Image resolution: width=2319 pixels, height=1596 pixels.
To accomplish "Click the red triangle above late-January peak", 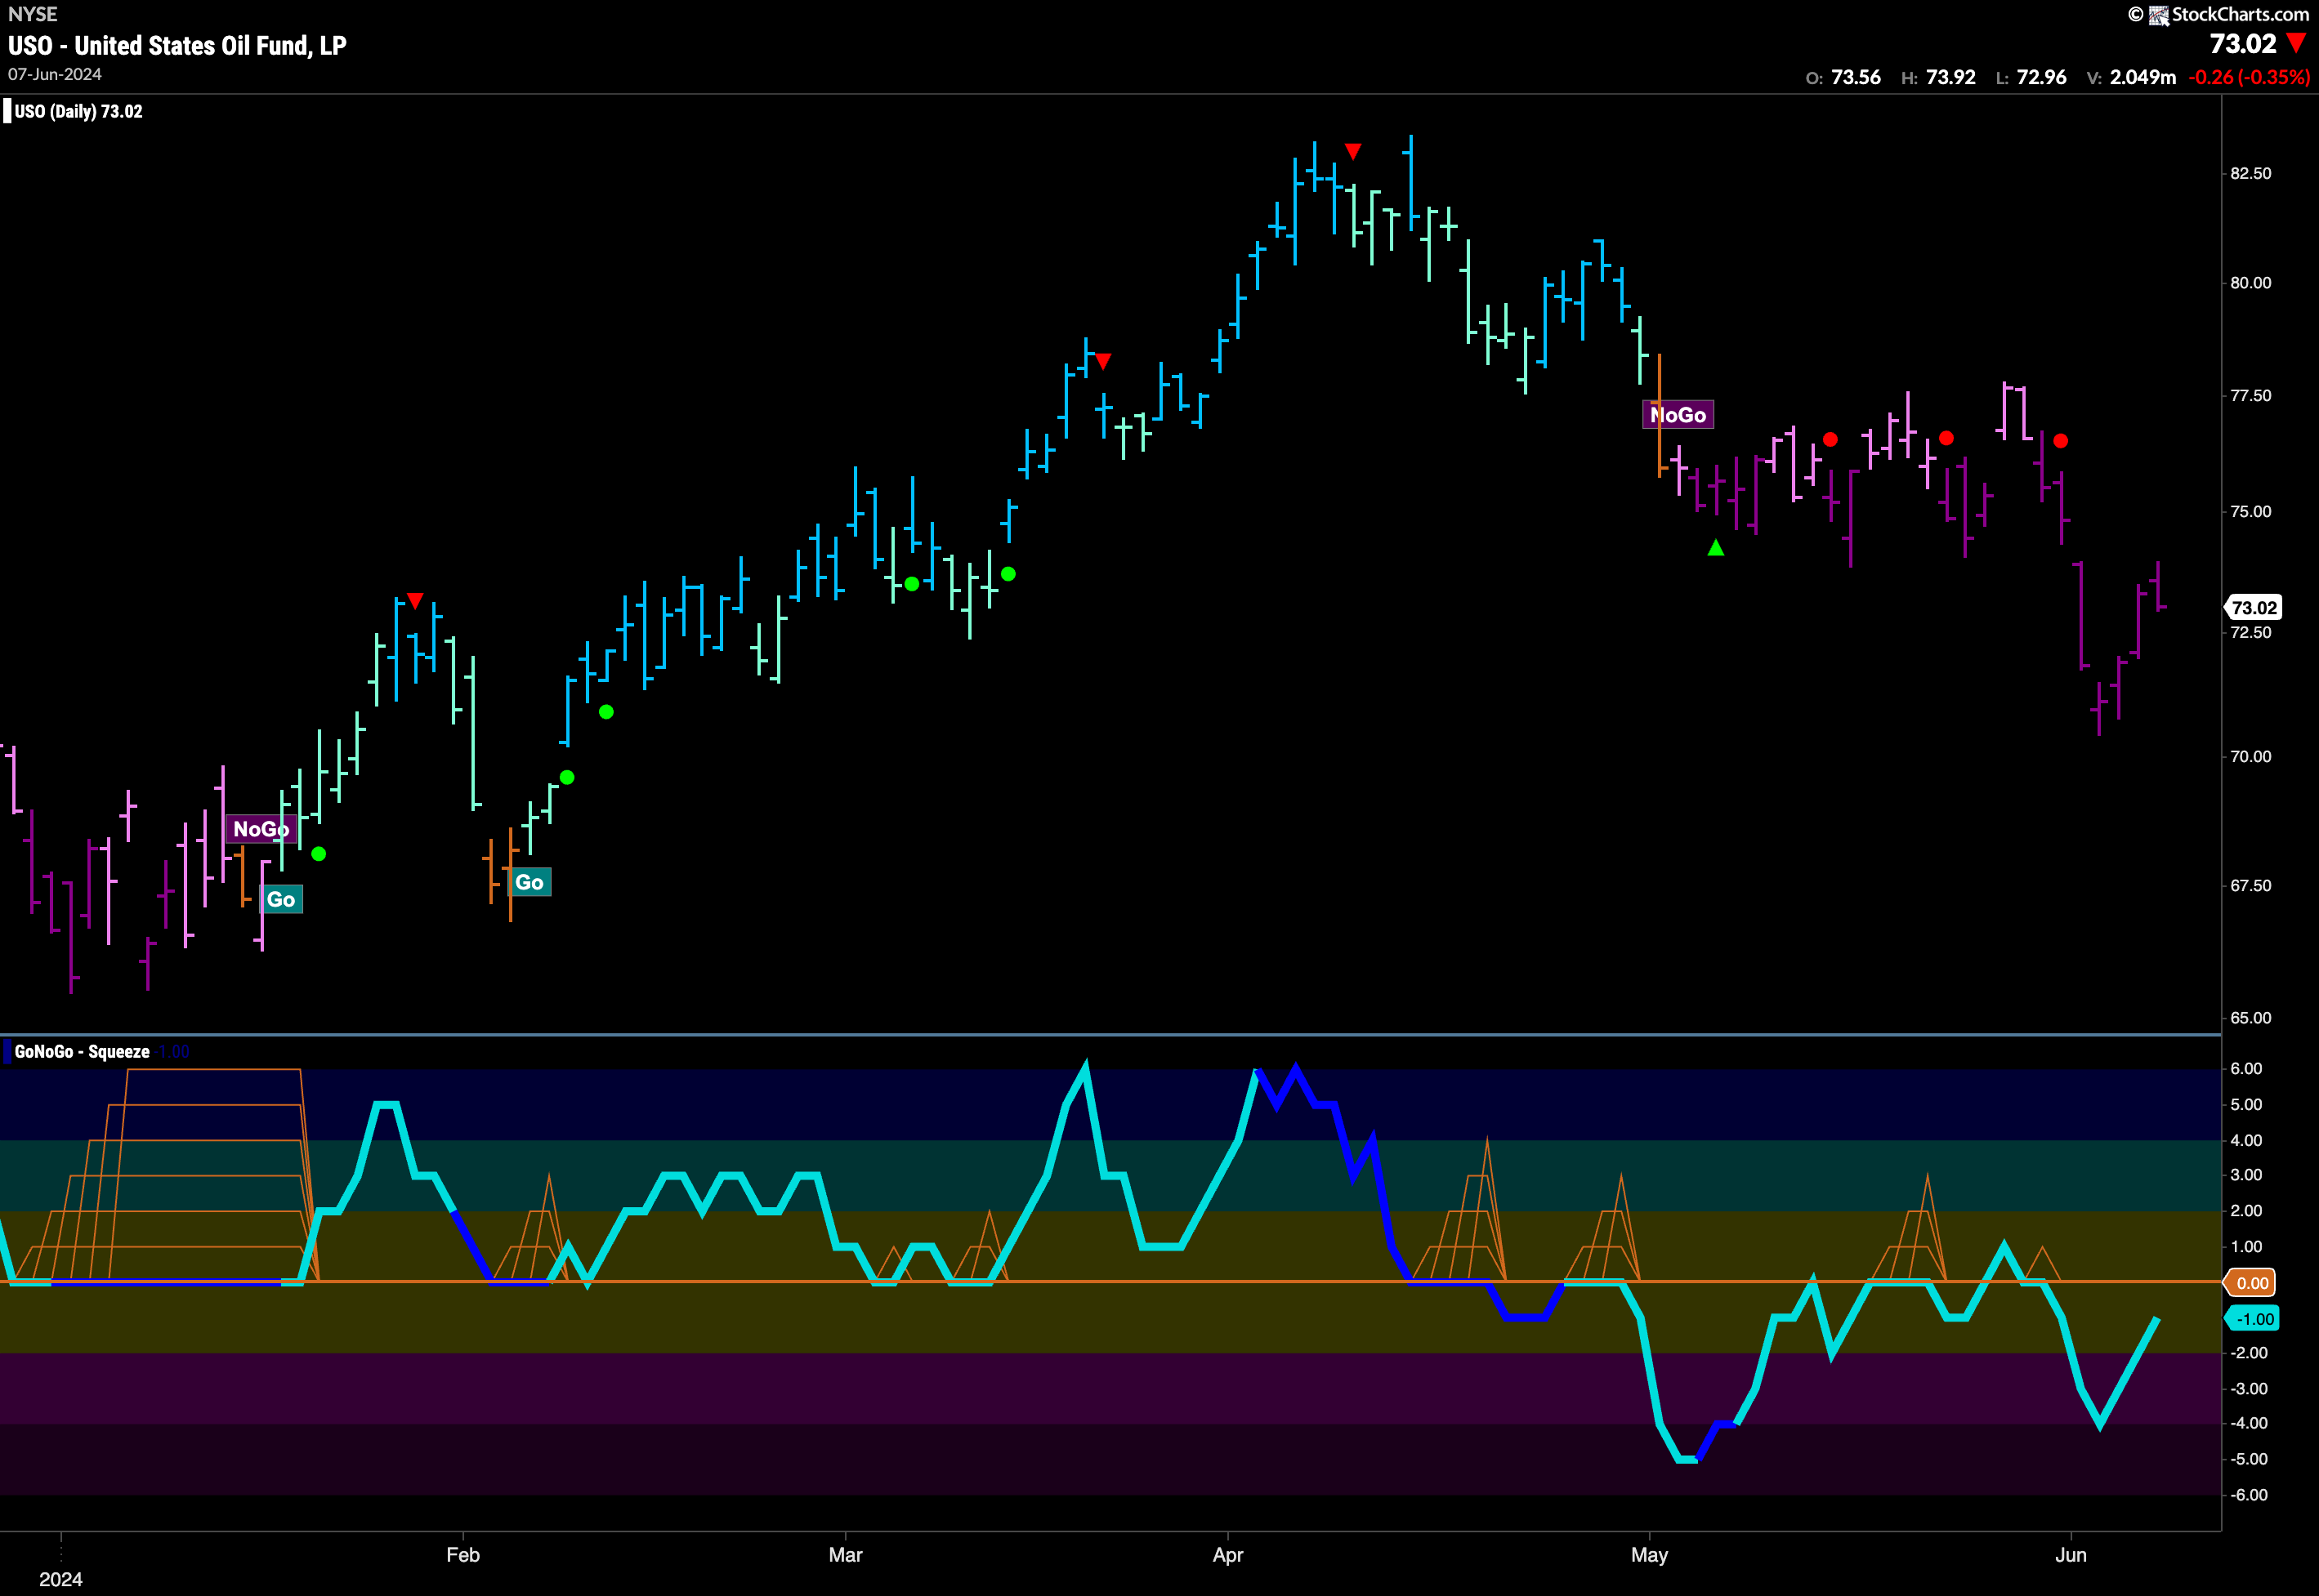I will point(415,601).
